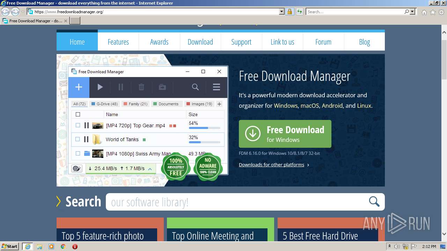This screenshot has height=251, width=447.
Task: Click the magnifier search icon in FDM preview
Action: tap(195, 87)
